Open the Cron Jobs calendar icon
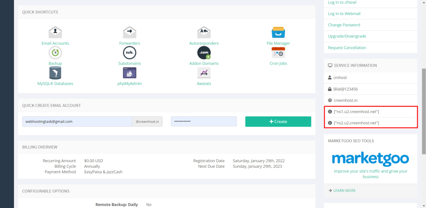This screenshot has height=208, width=426. (x=278, y=53)
